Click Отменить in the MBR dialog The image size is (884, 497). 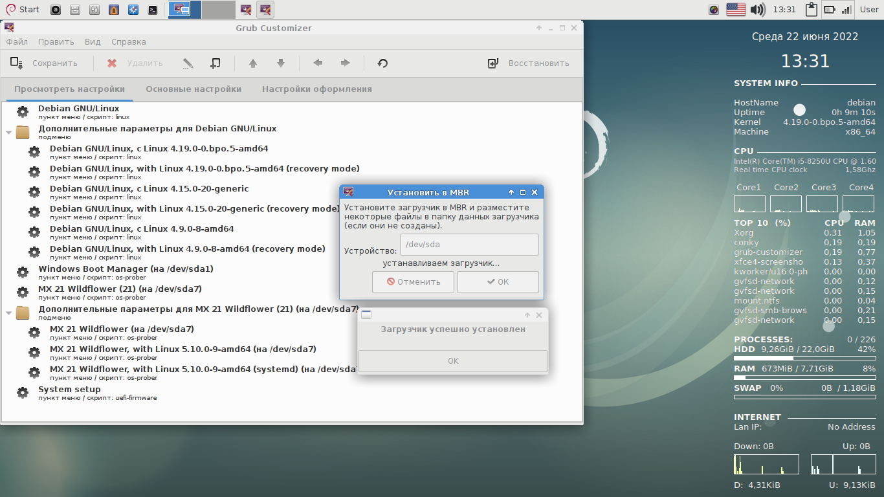click(414, 282)
